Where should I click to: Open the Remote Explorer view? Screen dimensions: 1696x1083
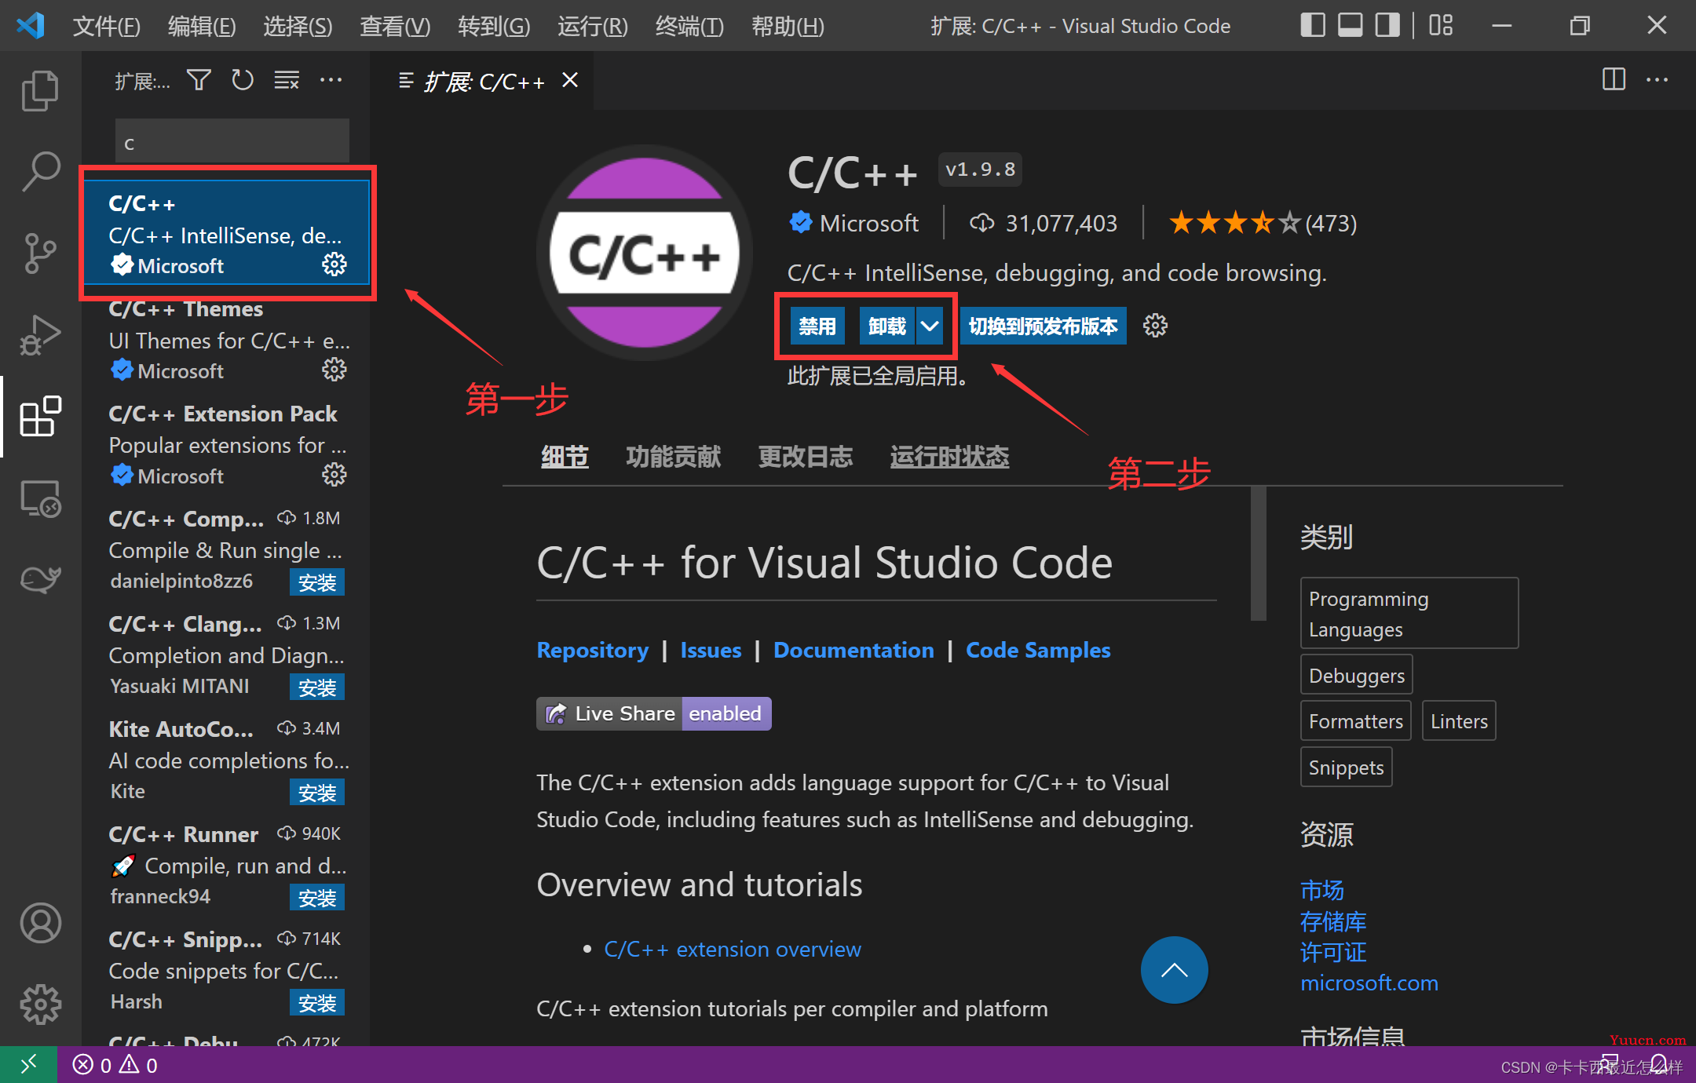(40, 498)
